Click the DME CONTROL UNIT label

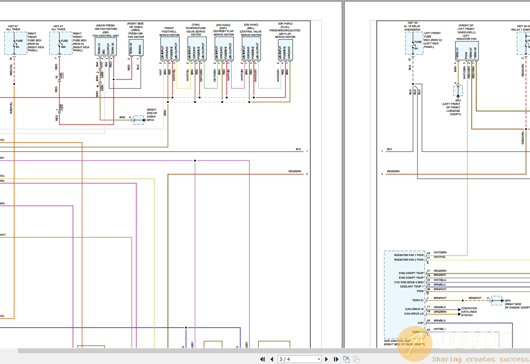397,341
